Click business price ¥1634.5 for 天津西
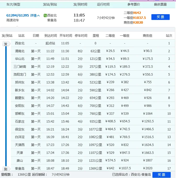This screenshot has width=176, height=178. pos(147,145)
